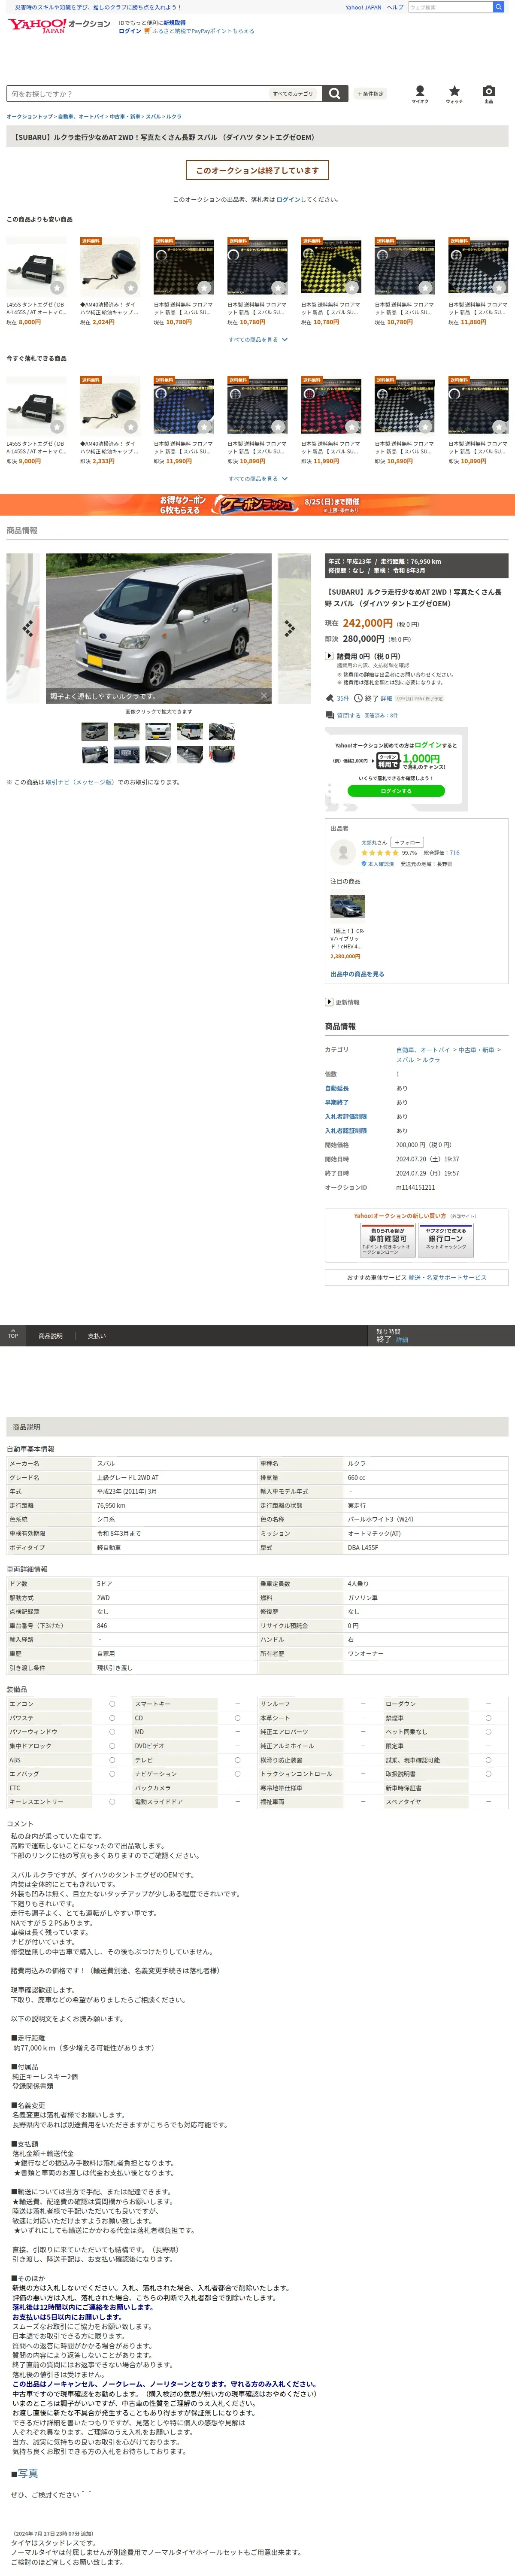Open the main white Subaru Lucra photo
Viewport: 515px width, 2576px height.
click(x=159, y=628)
